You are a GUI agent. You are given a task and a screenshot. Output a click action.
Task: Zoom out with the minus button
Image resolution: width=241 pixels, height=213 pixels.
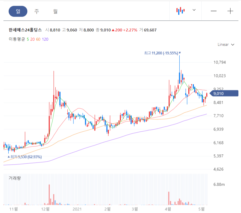(x=213, y=11)
